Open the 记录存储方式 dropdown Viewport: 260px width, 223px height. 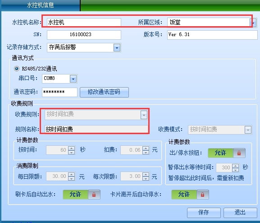[x=117, y=48]
